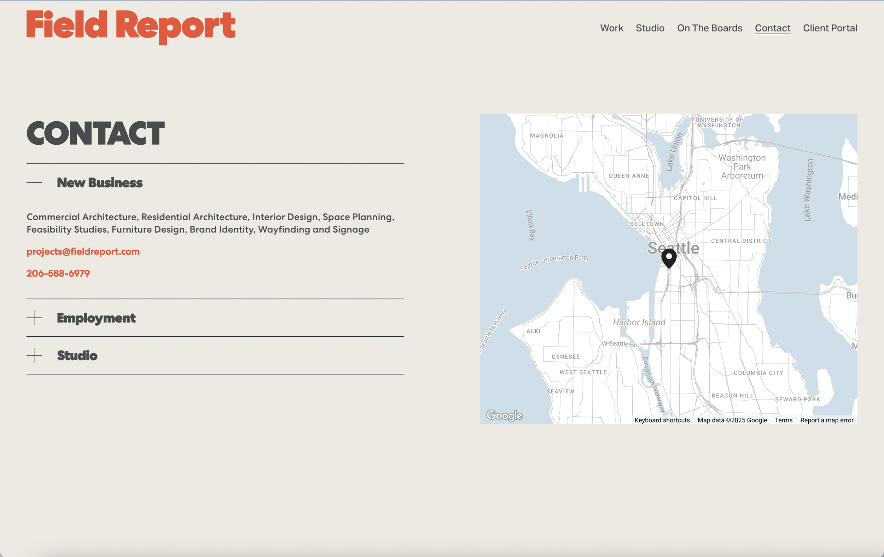Open map Keyboard shortcuts

662,420
